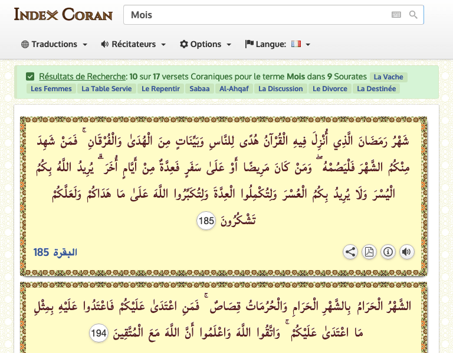This screenshot has width=453, height=353.
Task: Click the magnifier search icon
Action: point(413,15)
